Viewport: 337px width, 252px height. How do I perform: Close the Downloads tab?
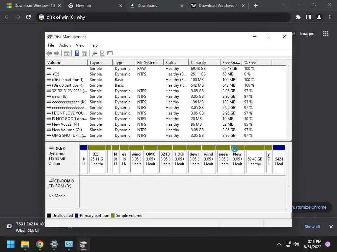(x=182, y=6)
